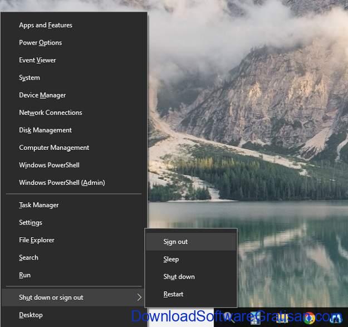348x327 pixels.
Task: Open Network Connections
Action: click(x=73, y=113)
